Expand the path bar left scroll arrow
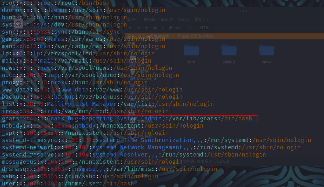324x187 pixels. click(x=163, y=28)
